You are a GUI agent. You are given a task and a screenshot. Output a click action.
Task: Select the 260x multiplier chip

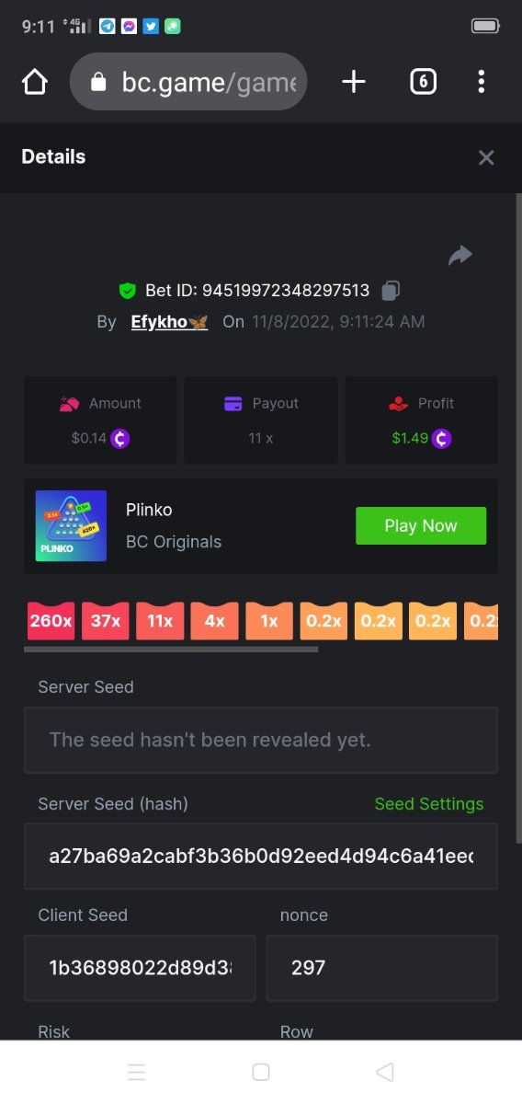[51, 621]
